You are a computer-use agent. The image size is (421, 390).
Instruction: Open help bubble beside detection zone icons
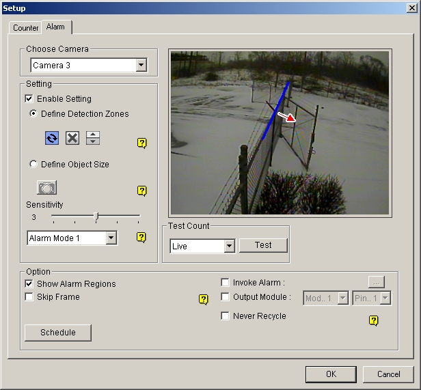pyautogui.click(x=142, y=143)
